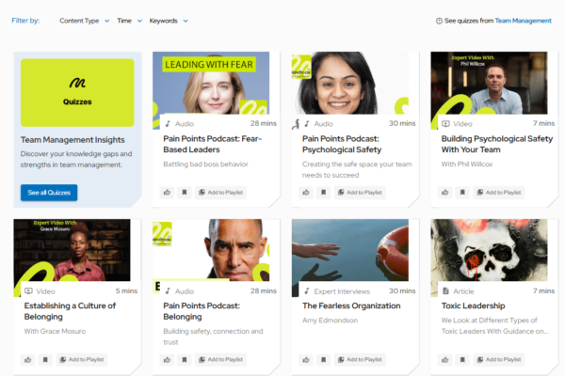Bookmark the Psychological Safety podcast
The width and height of the screenshot is (565, 376).
[x=324, y=192]
